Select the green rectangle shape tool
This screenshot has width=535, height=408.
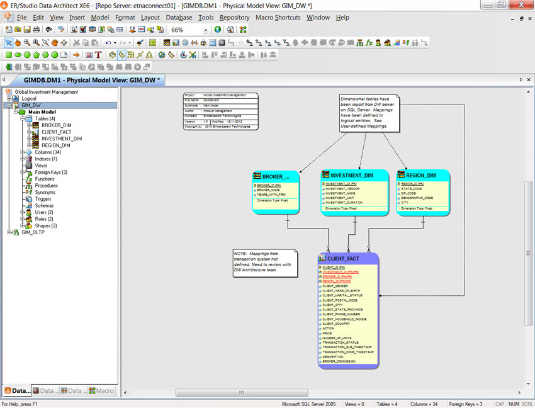pyautogui.click(x=10, y=55)
